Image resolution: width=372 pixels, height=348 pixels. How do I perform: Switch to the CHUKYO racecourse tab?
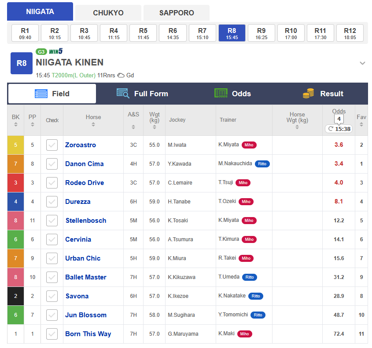[x=108, y=13]
